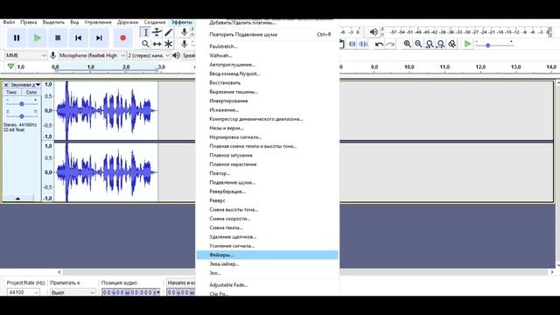Image resolution: width=560 pixels, height=315 pixels.
Task: Choose Компрессор динамического диапазона effect
Action: [267, 119]
